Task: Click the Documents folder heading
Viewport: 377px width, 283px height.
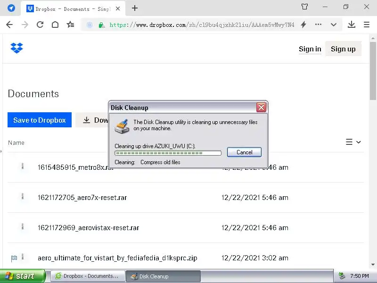Action: click(33, 93)
